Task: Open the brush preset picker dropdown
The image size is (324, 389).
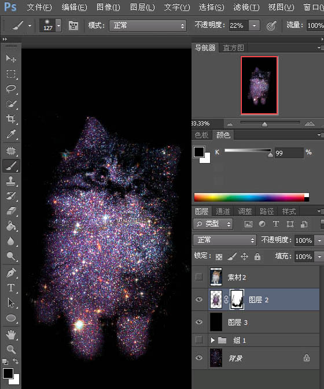Action: pyautogui.click(x=58, y=25)
